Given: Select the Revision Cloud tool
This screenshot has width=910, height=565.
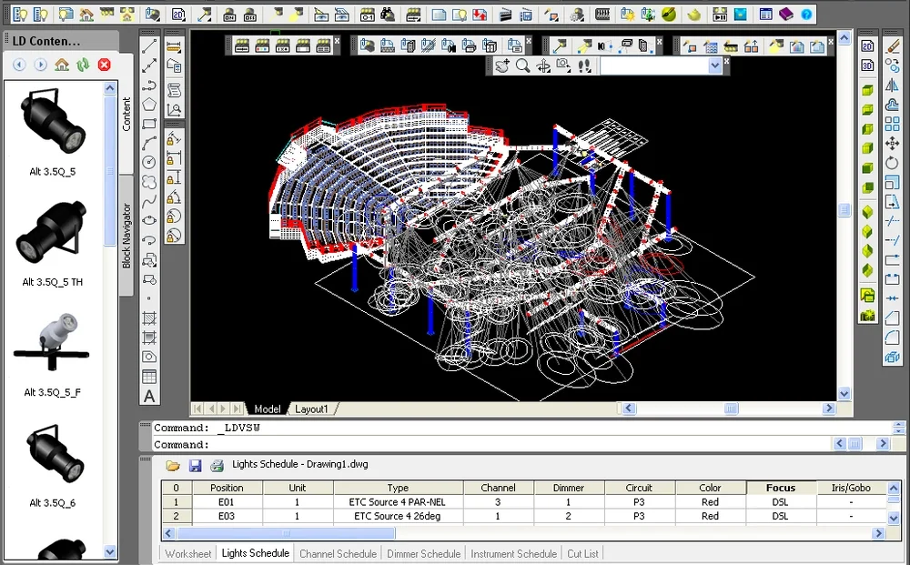Looking at the screenshot, I should click(149, 182).
